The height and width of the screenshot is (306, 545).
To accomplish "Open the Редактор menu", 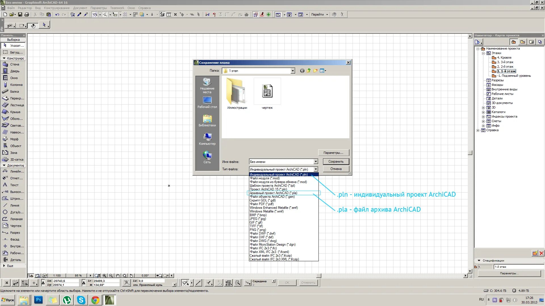I will coord(25,8).
